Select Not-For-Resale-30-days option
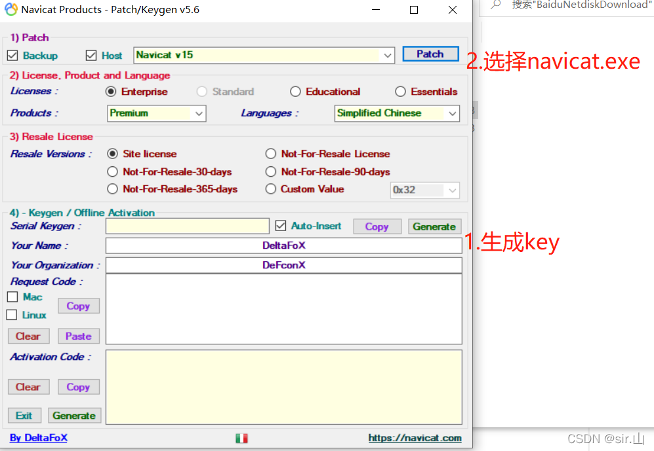This screenshot has height=451, width=654. (113, 172)
